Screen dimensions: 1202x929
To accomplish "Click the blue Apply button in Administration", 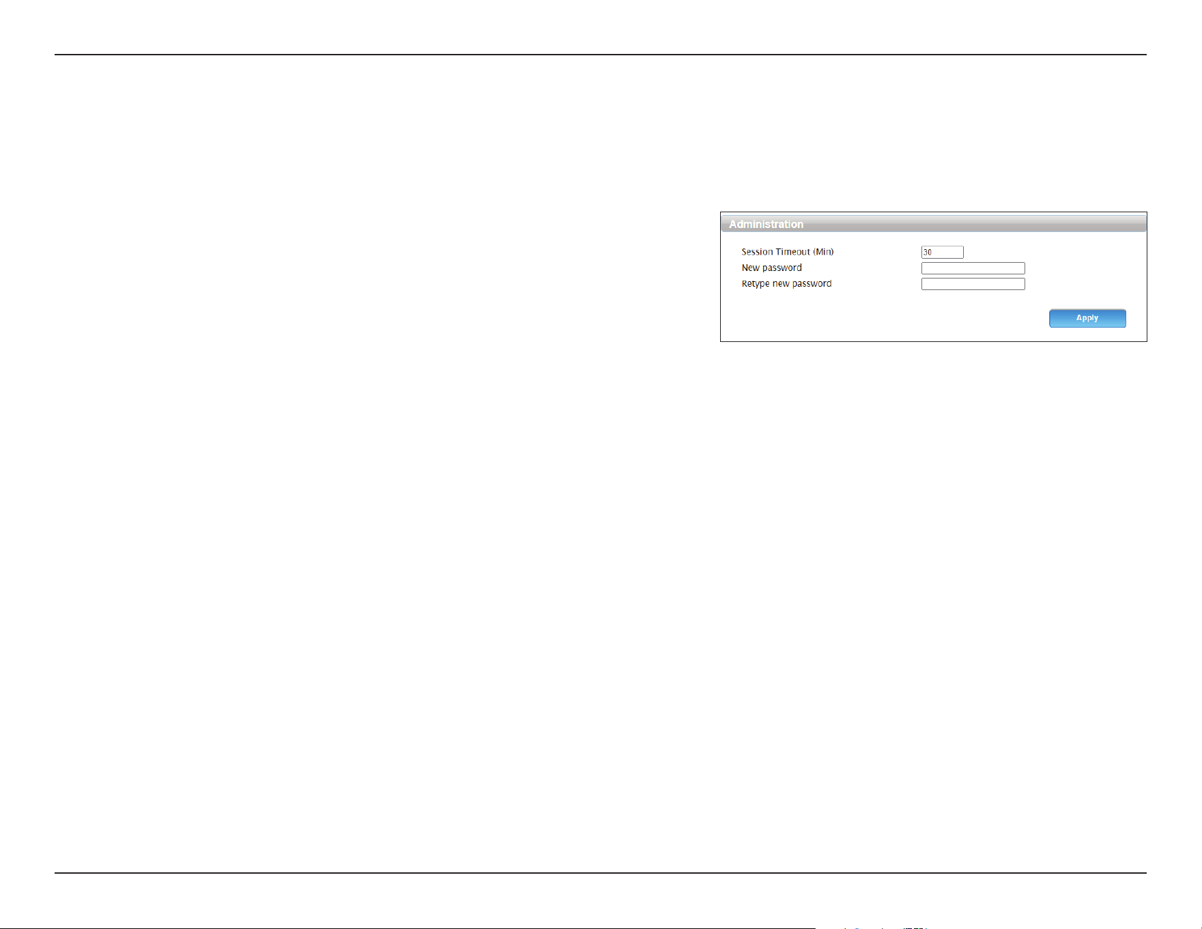I will [1087, 318].
